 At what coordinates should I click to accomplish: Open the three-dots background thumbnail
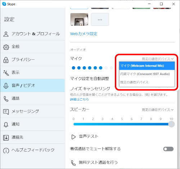100,19
